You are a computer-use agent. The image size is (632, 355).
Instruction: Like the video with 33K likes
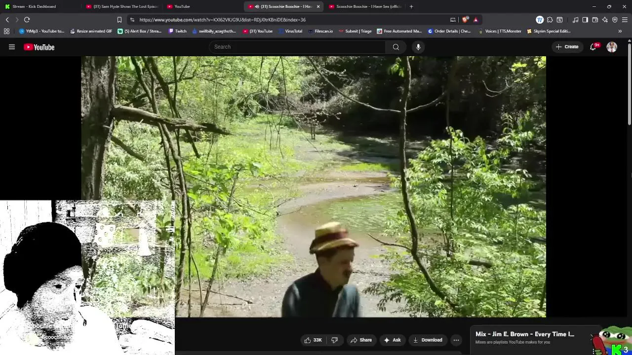pyautogui.click(x=313, y=340)
